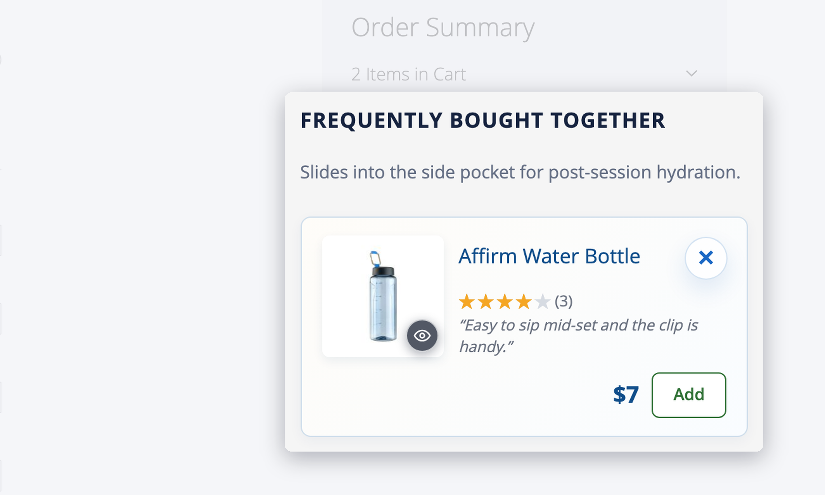
Task: Click the "2 Items in Cart" label
Action: pos(409,74)
